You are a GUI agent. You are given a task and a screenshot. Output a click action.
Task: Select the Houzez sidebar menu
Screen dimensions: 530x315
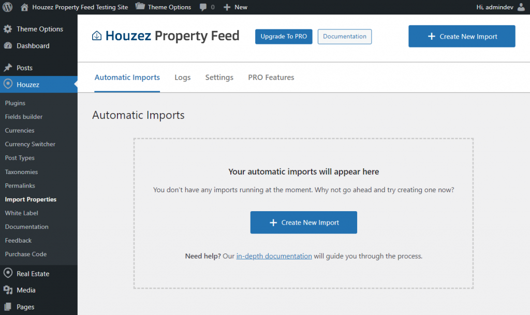[x=38, y=84]
